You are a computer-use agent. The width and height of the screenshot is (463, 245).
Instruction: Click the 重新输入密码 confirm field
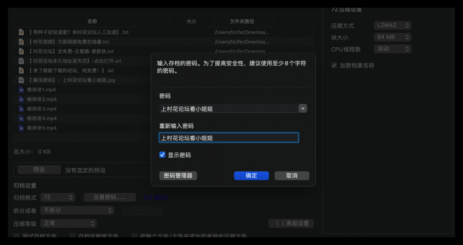pos(229,138)
